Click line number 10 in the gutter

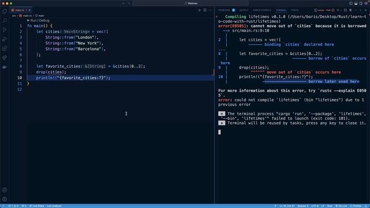click(x=20, y=78)
